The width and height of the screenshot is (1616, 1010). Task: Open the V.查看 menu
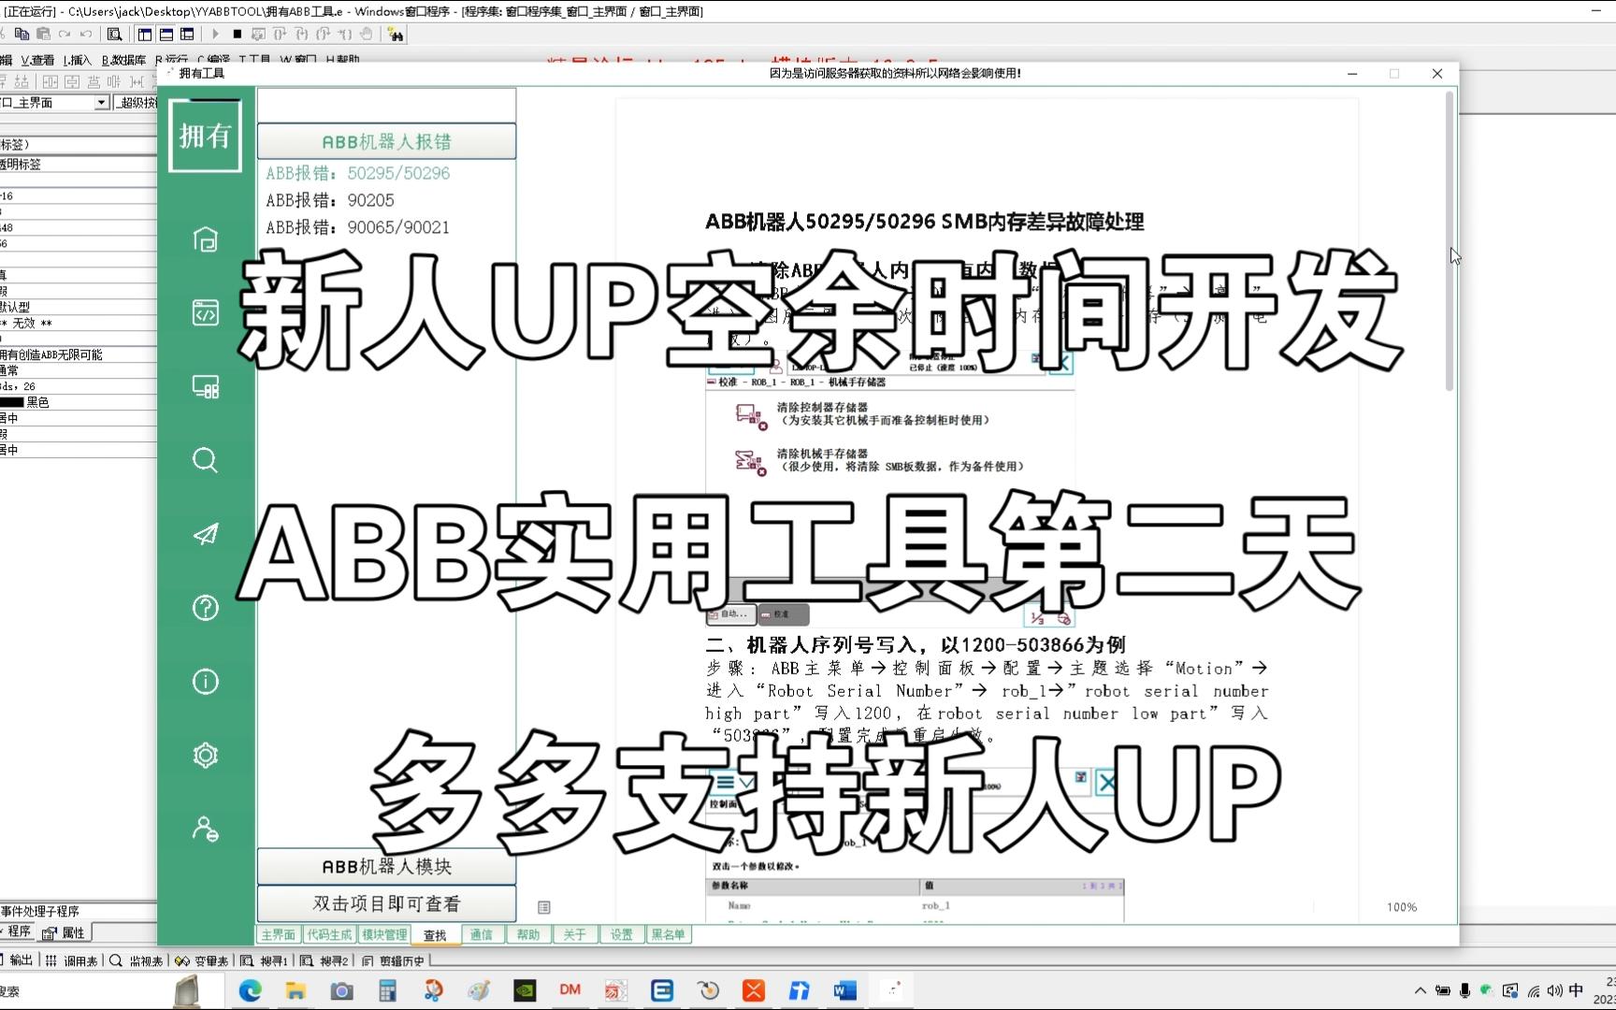[37, 60]
